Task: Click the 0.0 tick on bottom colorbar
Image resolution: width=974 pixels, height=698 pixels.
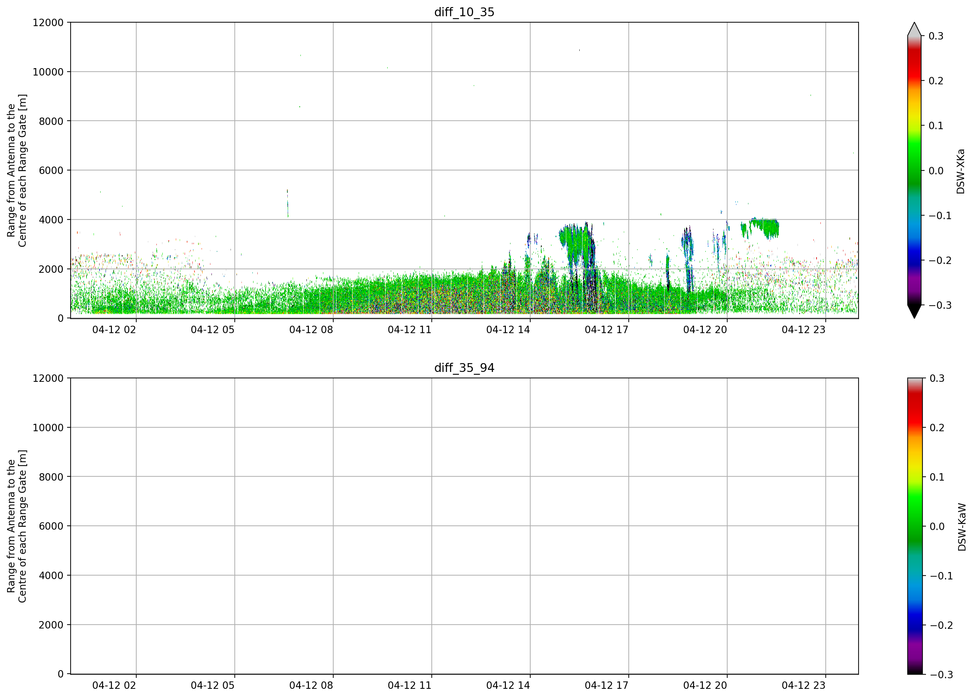Action: coord(937,527)
